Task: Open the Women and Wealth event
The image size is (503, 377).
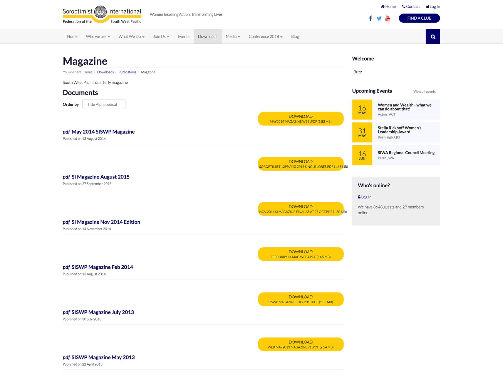Action: [405, 107]
